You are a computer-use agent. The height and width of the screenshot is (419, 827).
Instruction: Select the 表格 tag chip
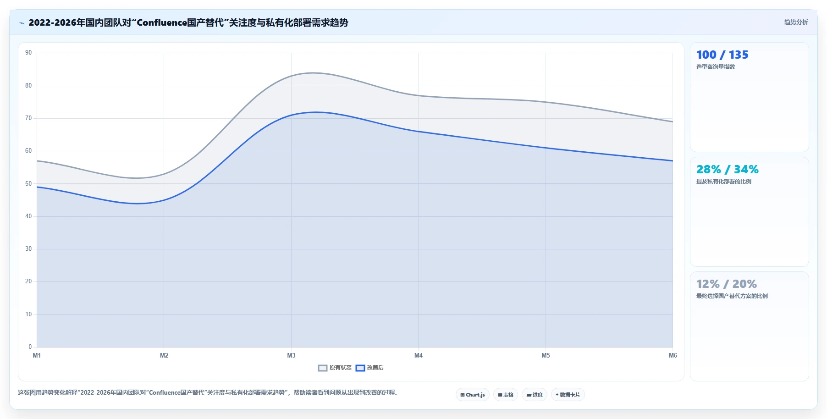(x=506, y=395)
